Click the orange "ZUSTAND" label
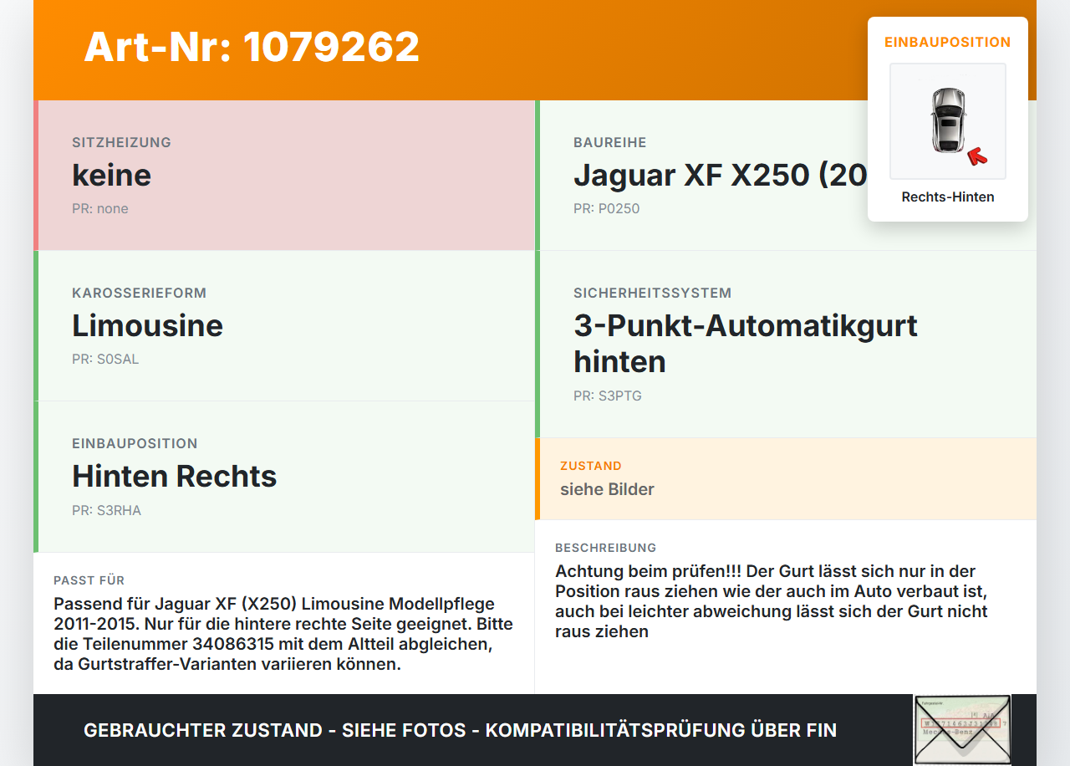 pos(591,466)
